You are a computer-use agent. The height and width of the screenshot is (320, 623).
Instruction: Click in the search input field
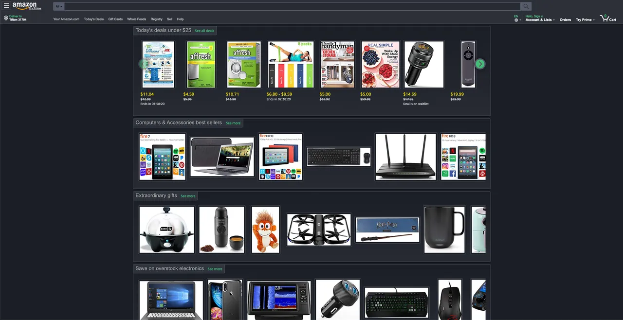point(292,6)
